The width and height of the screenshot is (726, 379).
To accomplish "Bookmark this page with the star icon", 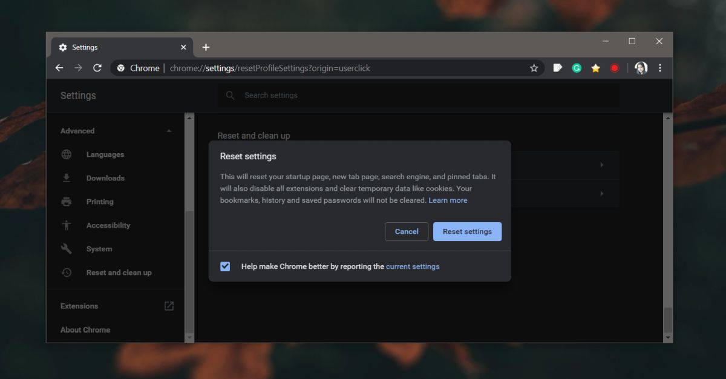I will click(534, 68).
